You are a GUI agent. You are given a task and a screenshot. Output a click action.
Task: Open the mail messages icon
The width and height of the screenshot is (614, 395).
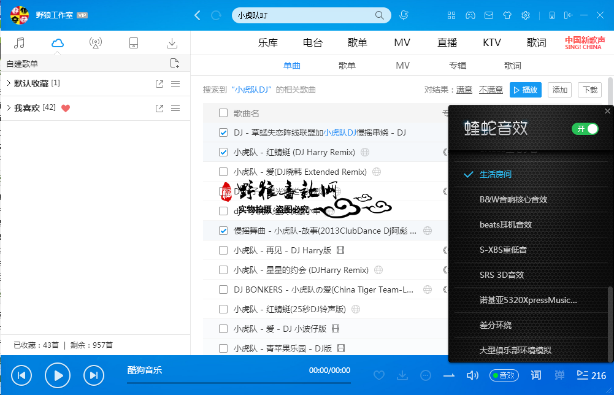click(489, 15)
